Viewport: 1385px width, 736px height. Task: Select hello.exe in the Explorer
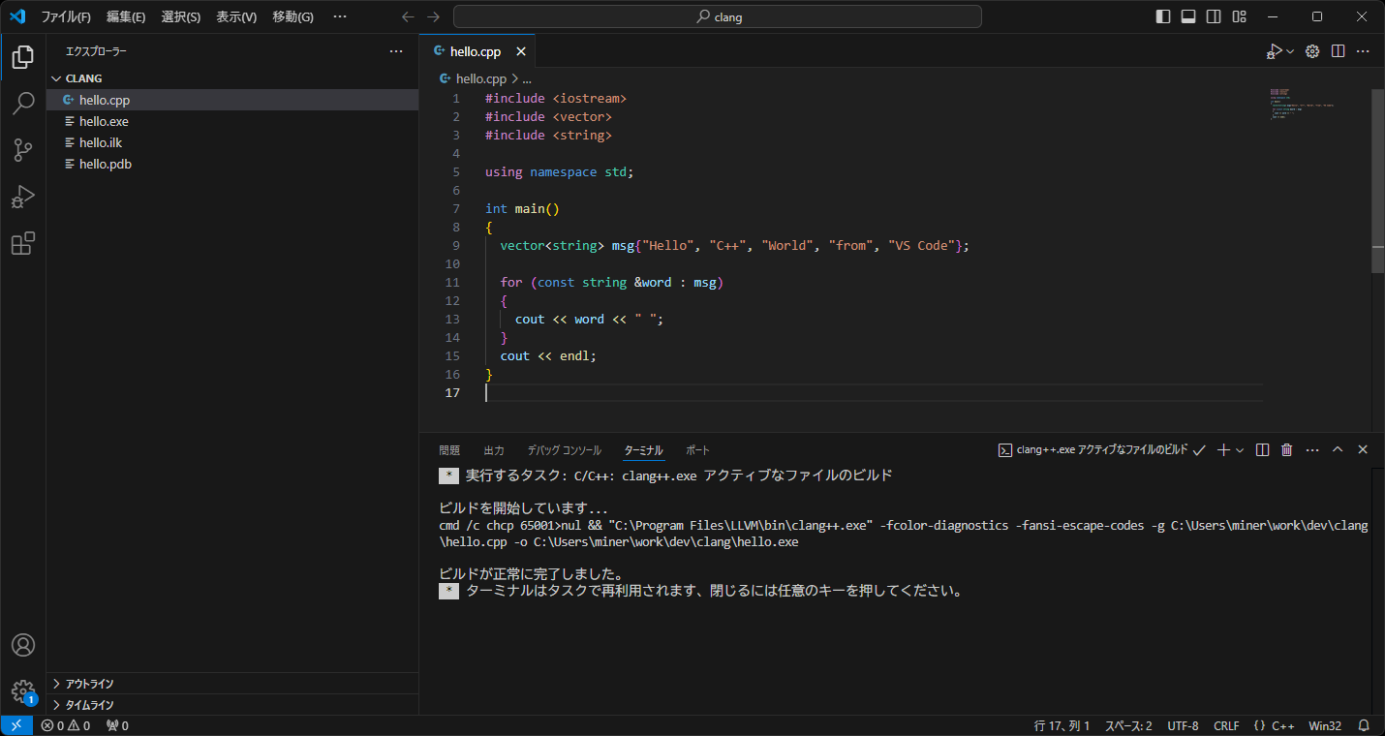tap(103, 120)
